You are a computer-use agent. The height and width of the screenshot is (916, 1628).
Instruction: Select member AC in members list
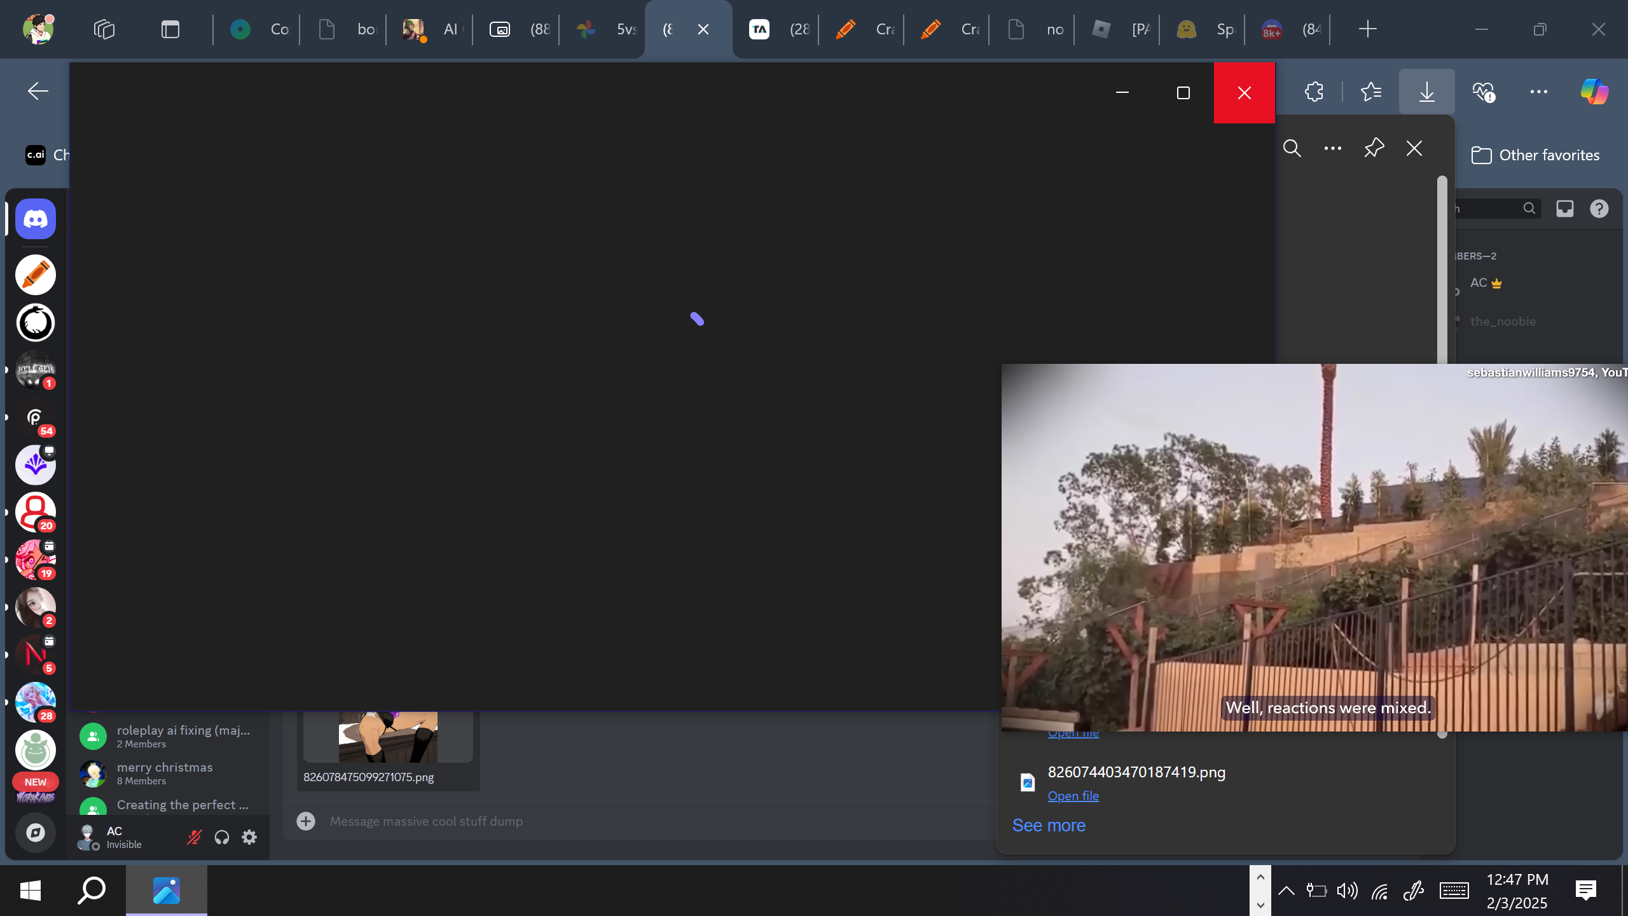(x=1486, y=283)
